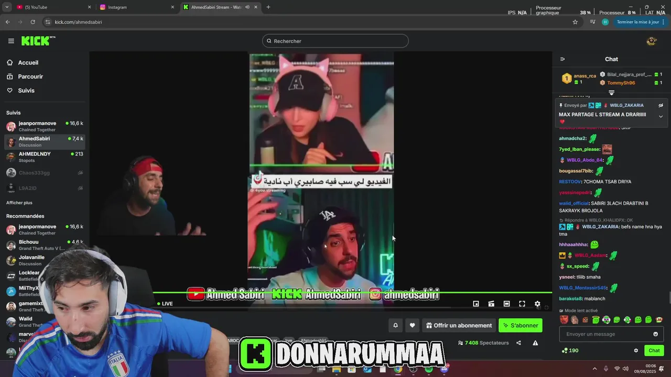Open Chrome profile H avatar
Screen dimensions: 671x377
click(605, 22)
